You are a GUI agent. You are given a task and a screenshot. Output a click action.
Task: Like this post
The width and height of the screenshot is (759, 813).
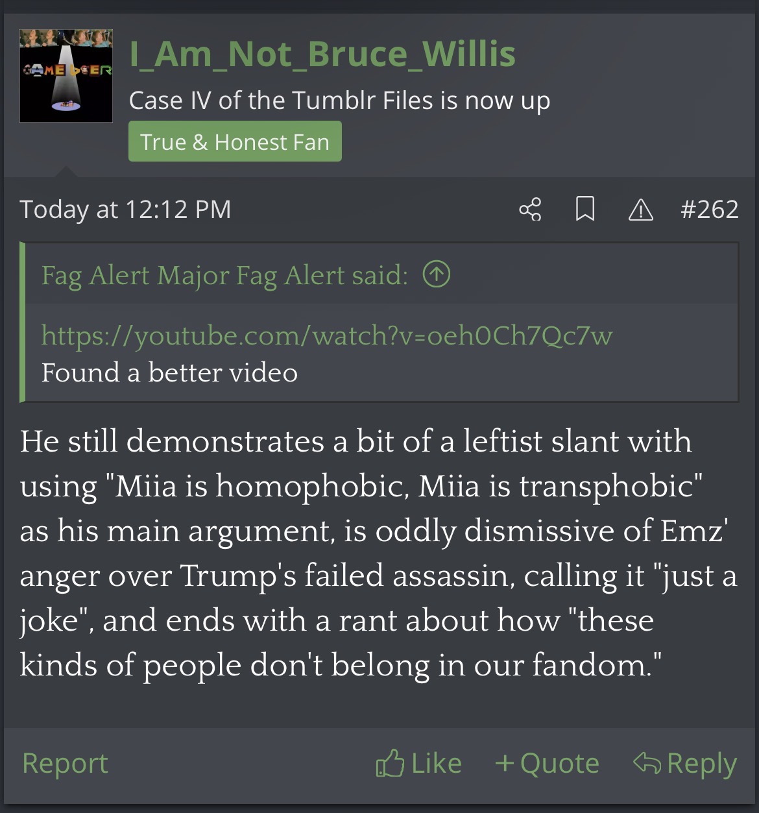[x=419, y=764]
